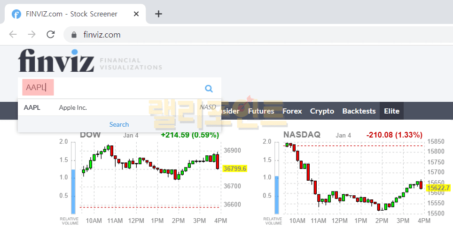Click the finviz logo
This screenshot has height=229, width=453.
56,61
